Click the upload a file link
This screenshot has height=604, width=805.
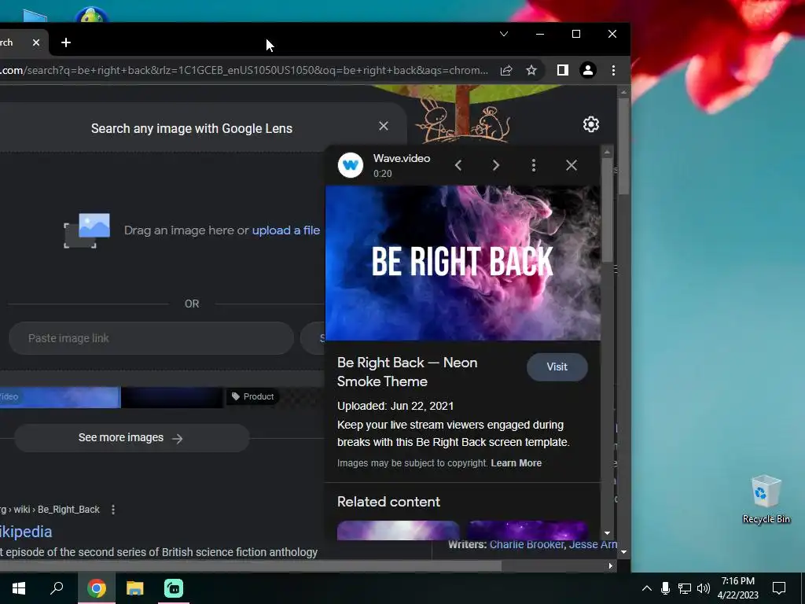(x=286, y=230)
